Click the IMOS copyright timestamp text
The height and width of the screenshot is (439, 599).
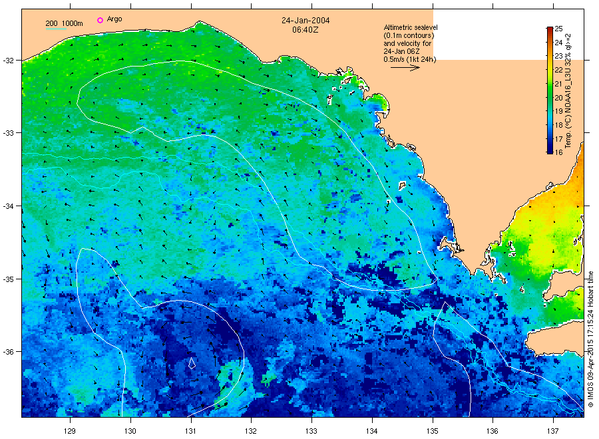click(x=590, y=339)
